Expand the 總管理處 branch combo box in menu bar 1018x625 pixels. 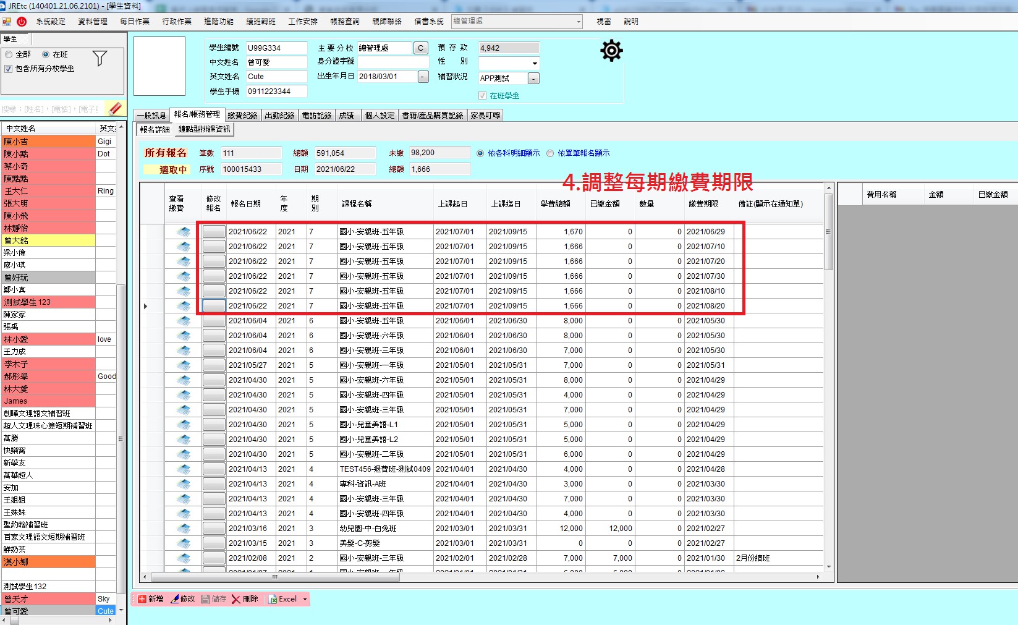tap(579, 22)
